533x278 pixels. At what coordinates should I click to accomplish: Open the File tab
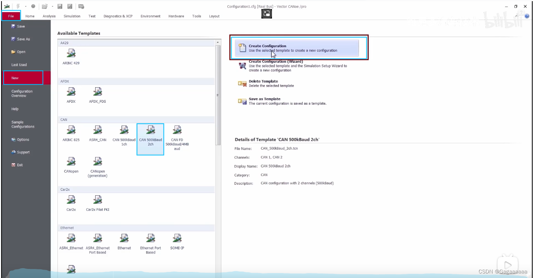(11, 16)
